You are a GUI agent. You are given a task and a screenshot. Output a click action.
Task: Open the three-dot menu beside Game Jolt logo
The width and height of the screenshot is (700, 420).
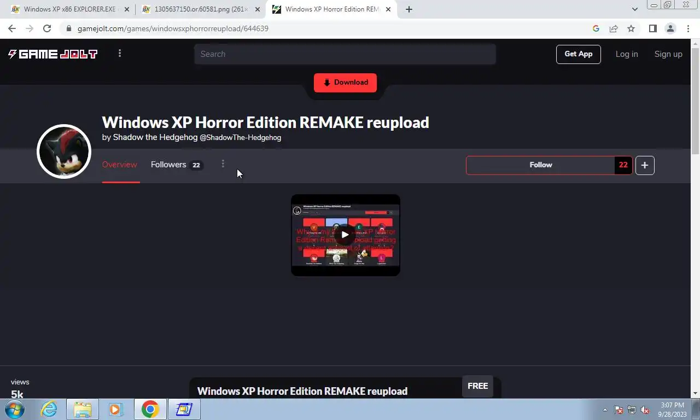[x=120, y=53]
